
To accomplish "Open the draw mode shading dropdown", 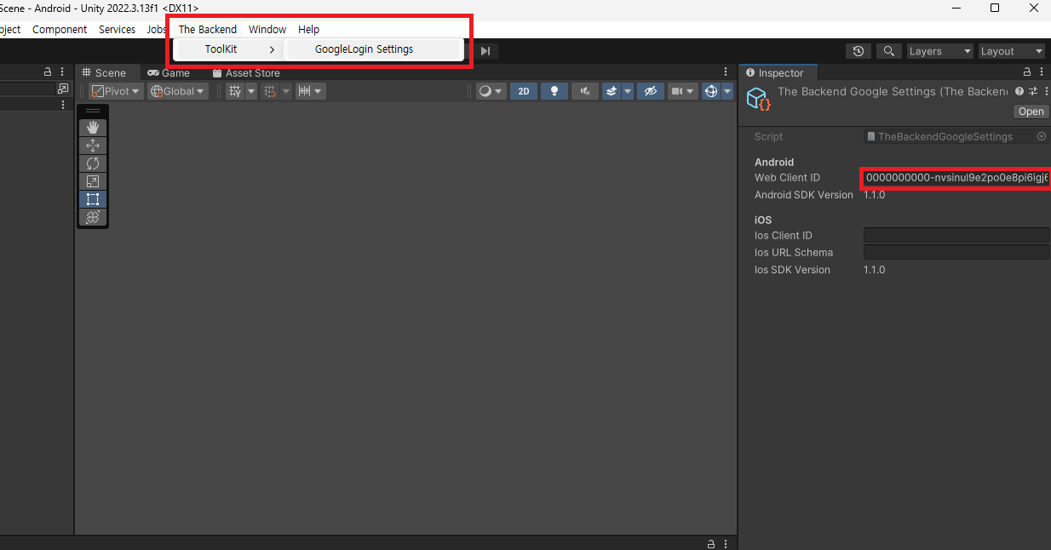I will [490, 91].
